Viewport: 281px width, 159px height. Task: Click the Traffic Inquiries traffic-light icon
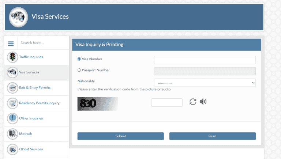[12, 57]
